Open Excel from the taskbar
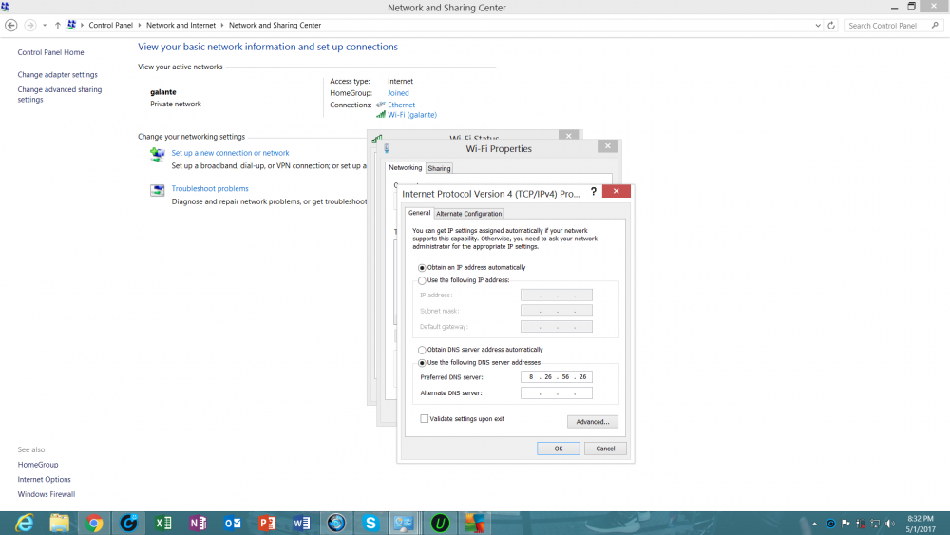The height and width of the screenshot is (535, 950). [163, 523]
